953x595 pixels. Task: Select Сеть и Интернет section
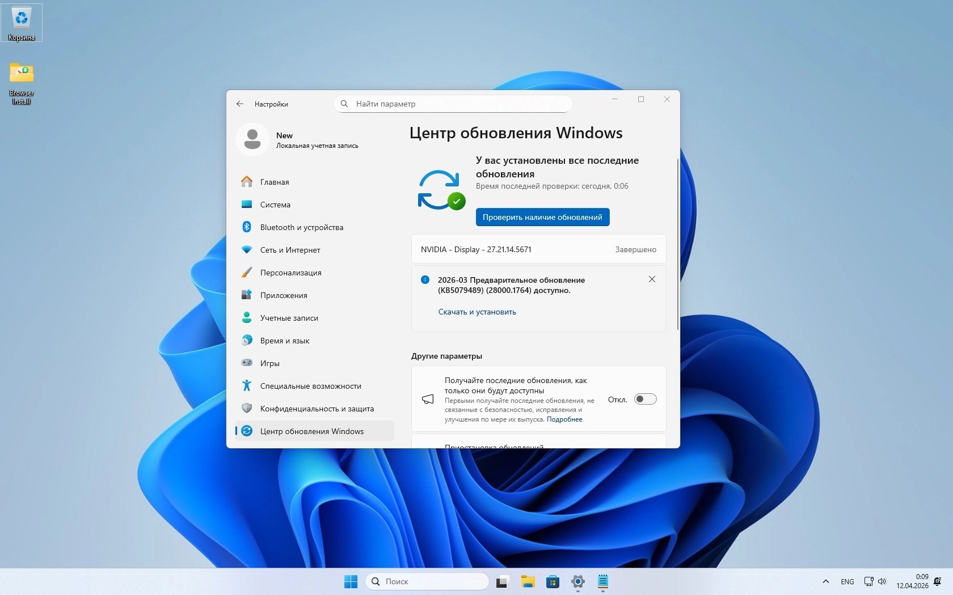tap(314, 250)
